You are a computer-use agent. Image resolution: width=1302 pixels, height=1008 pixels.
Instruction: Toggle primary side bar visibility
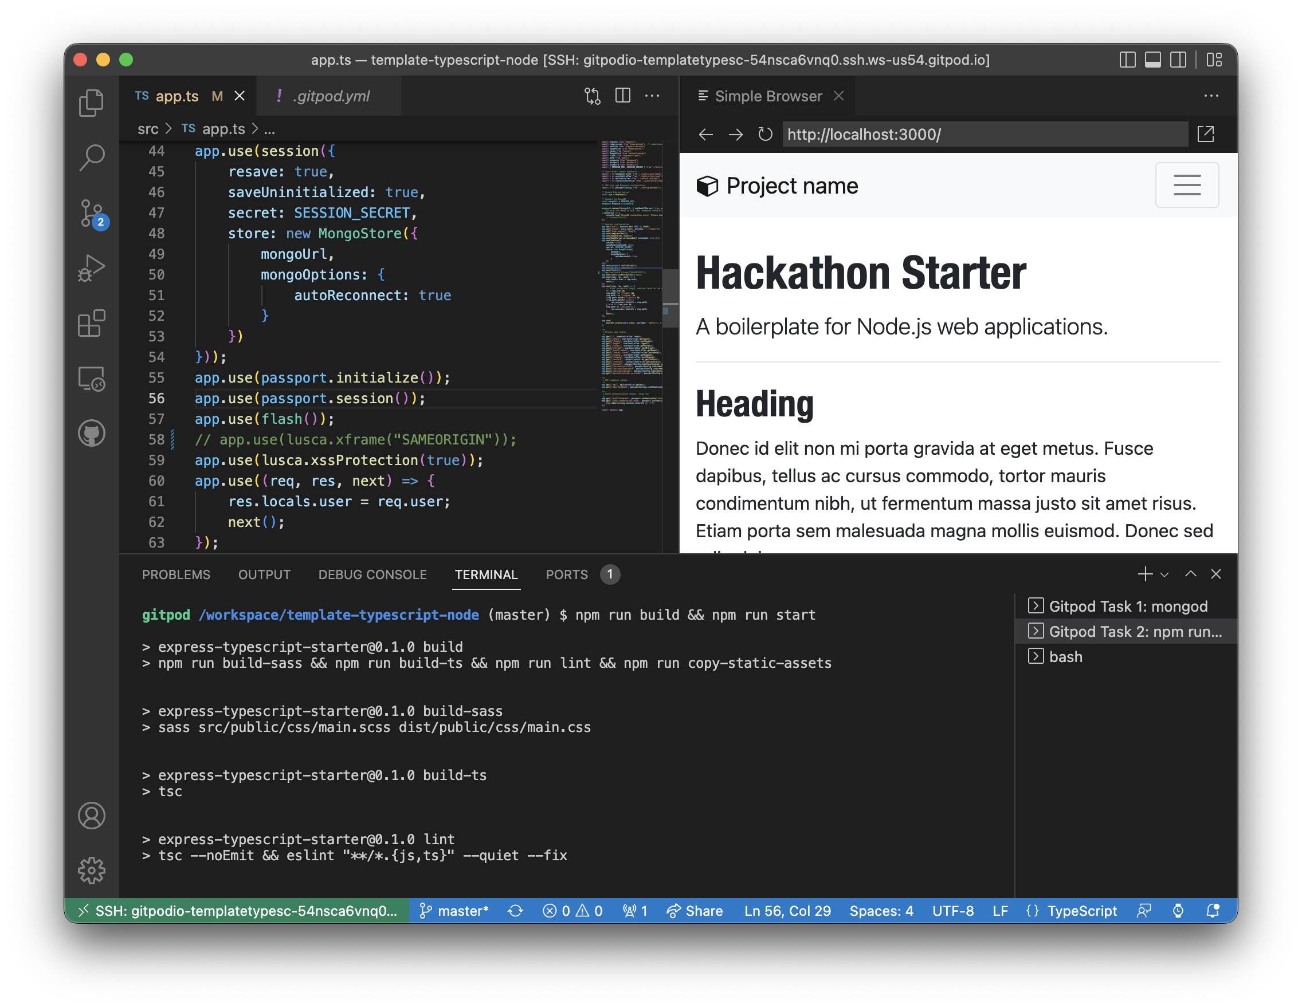[x=1127, y=60]
